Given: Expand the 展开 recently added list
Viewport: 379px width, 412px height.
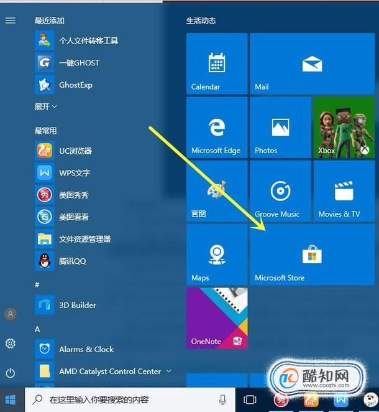Looking at the screenshot, I should 45,106.
